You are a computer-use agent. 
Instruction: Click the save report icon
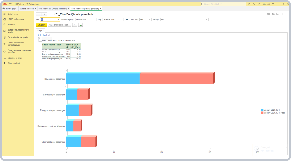pos(268,14)
